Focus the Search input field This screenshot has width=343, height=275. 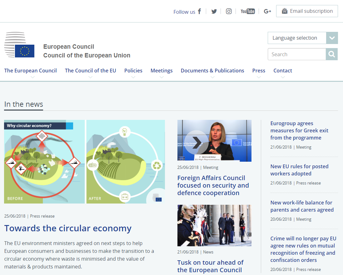click(x=297, y=54)
